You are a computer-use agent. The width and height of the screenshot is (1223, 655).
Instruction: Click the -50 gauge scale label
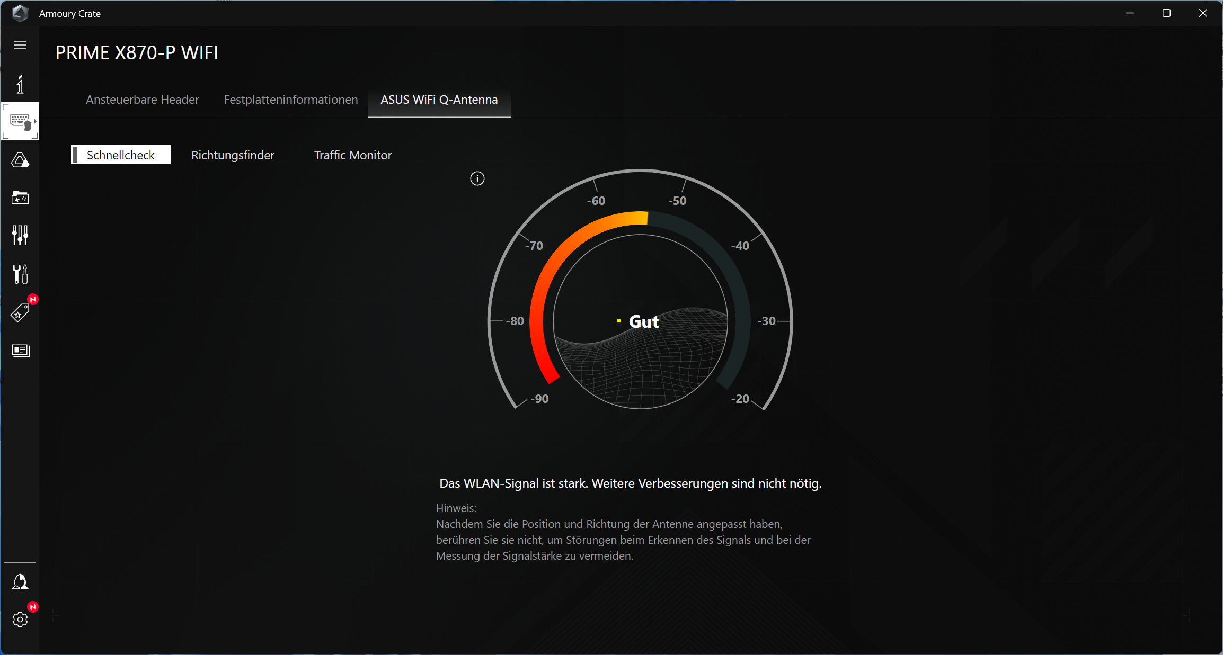tap(677, 201)
